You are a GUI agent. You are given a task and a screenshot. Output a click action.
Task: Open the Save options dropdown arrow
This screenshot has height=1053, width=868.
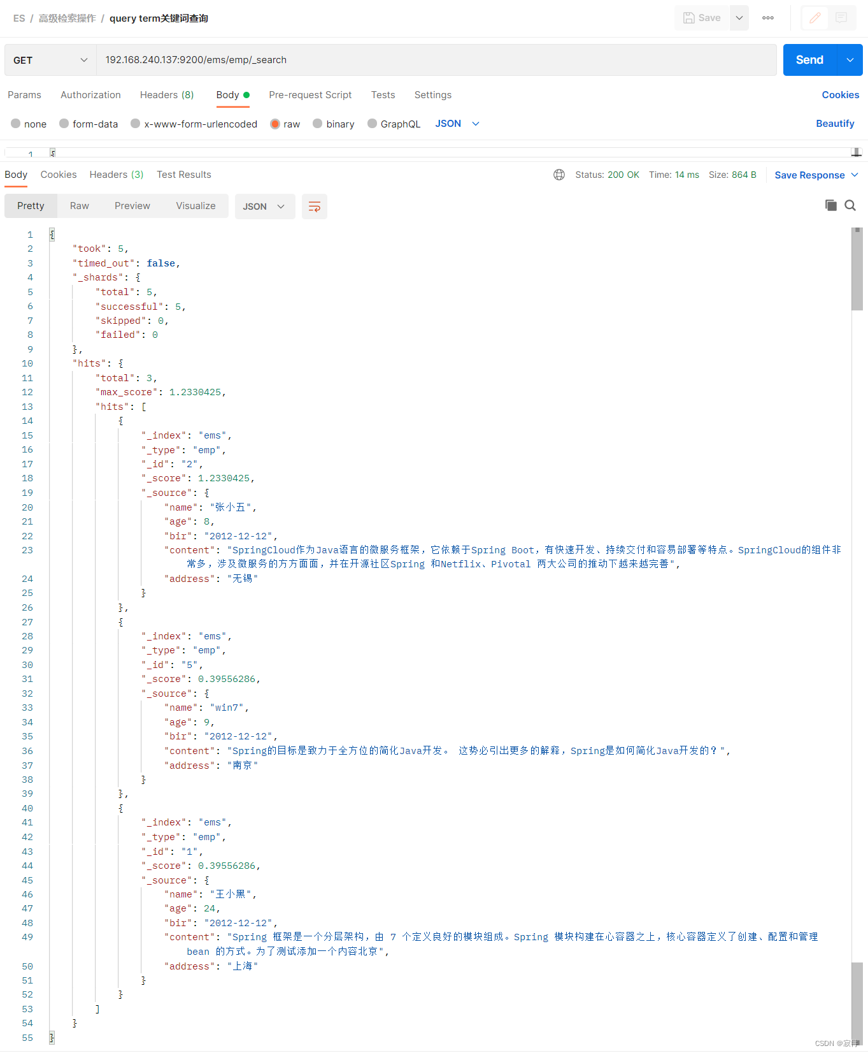click(739, 18)
